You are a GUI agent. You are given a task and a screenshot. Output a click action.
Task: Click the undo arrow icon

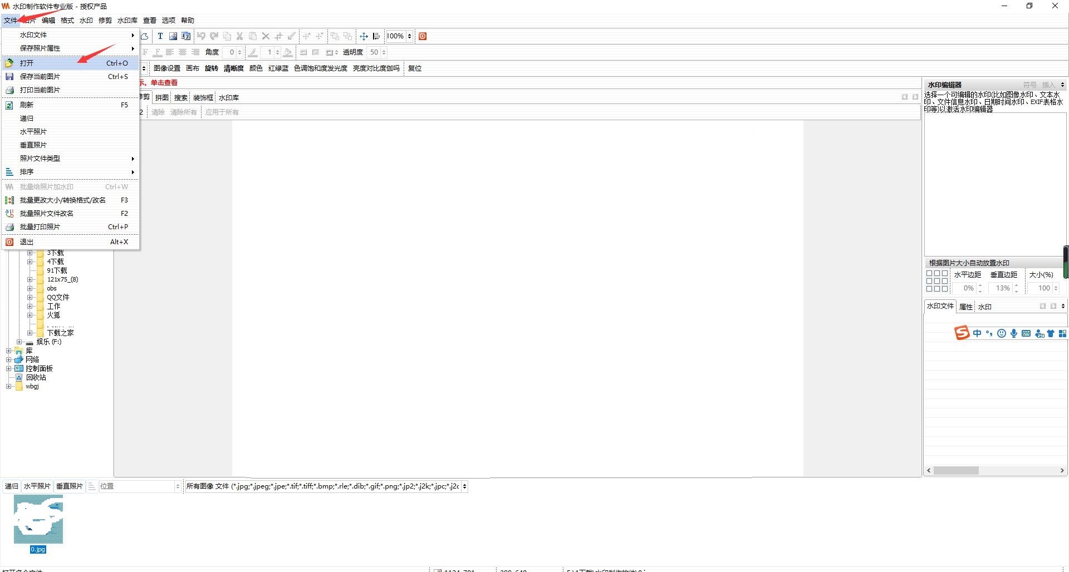pyautogui.click(x=201, y=36)
